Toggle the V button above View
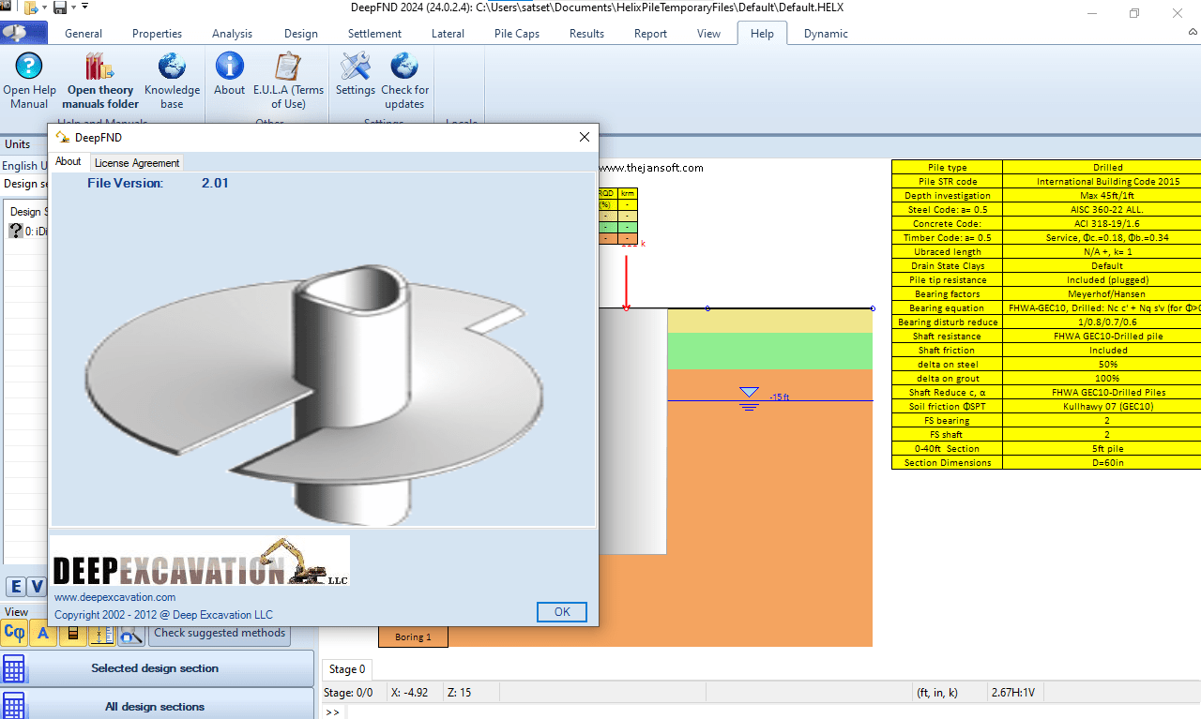 pos(37,587)
